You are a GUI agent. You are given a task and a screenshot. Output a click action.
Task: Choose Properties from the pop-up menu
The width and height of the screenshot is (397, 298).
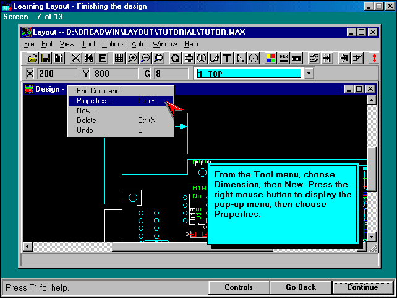tap(94, 101)
